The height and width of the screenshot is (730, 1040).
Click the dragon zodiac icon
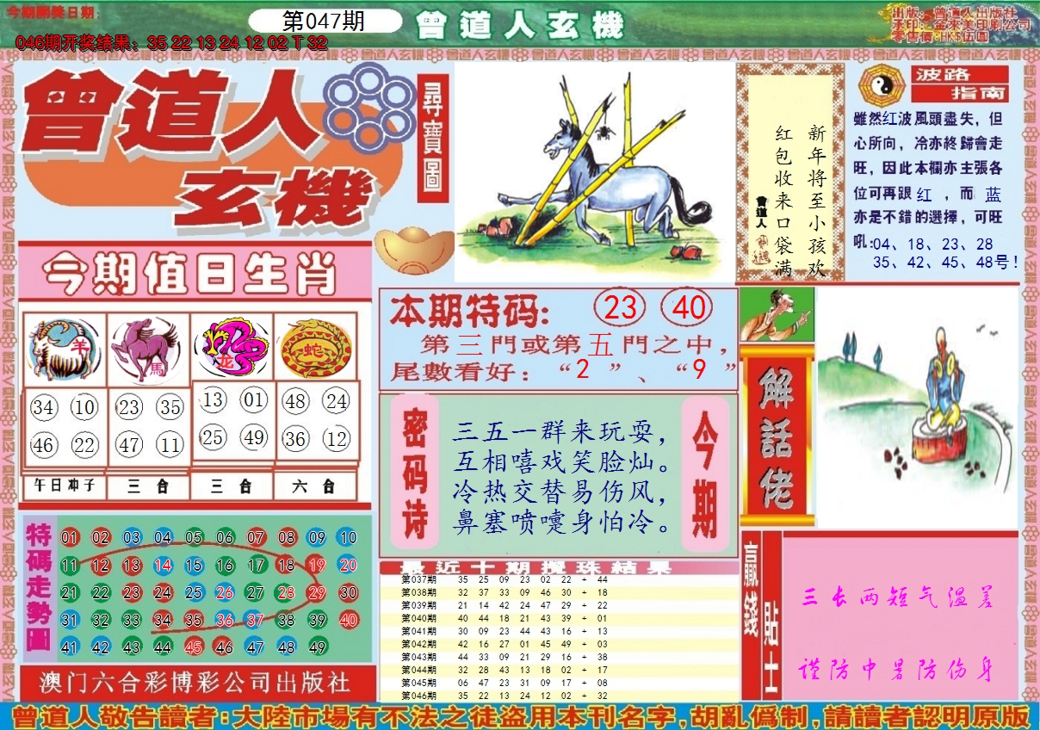coord(231,349)
